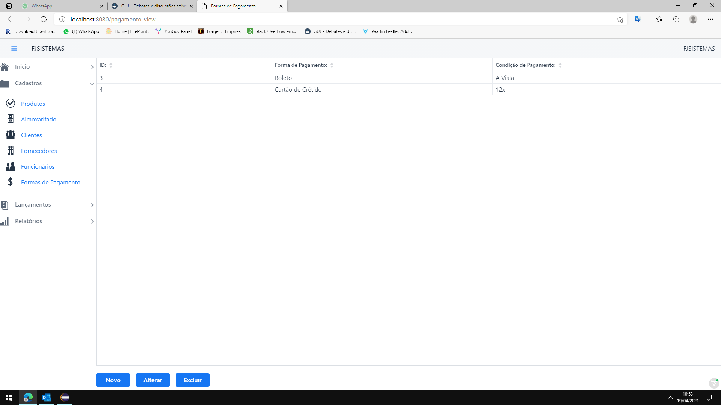Screen dimensions: 721x405
Task: Click the Clientes group icon
Action: point(11,135)
